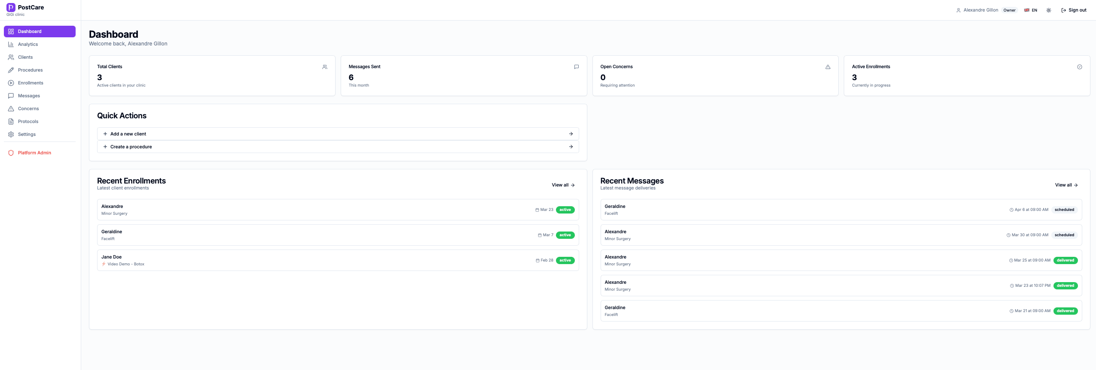
Task: Open Messages in the sidebar
Action: pyautogui.click(x=40, y=96)
